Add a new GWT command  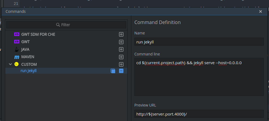tap(121, 42)
